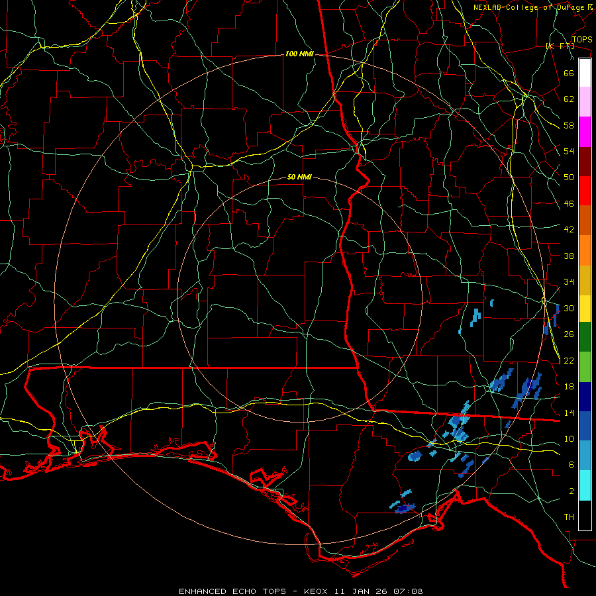Click the 50 NMI range ring label

299,177
